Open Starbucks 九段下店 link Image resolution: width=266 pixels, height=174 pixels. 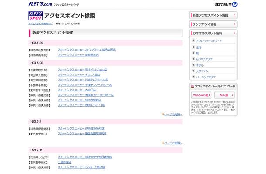click(x=77, y=90)
